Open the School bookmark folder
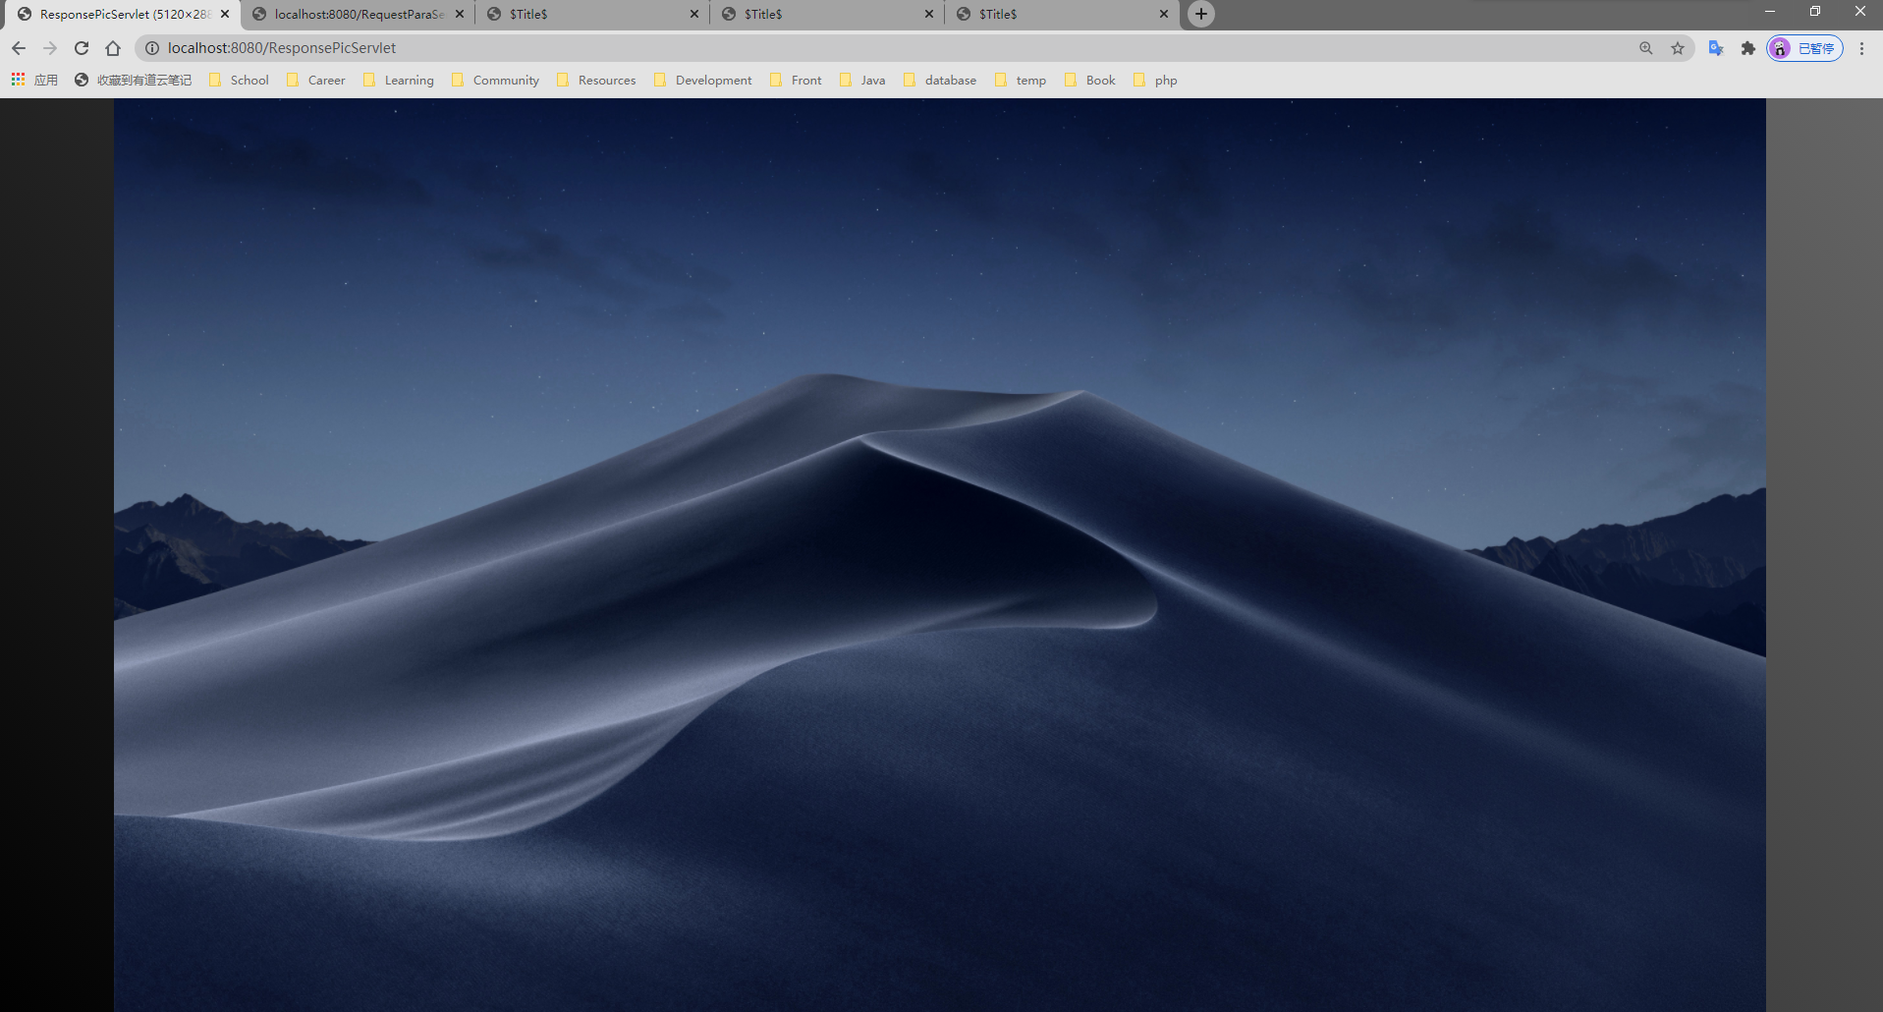The width and height of the screenshot is (1883, 1012). [240, 81]
